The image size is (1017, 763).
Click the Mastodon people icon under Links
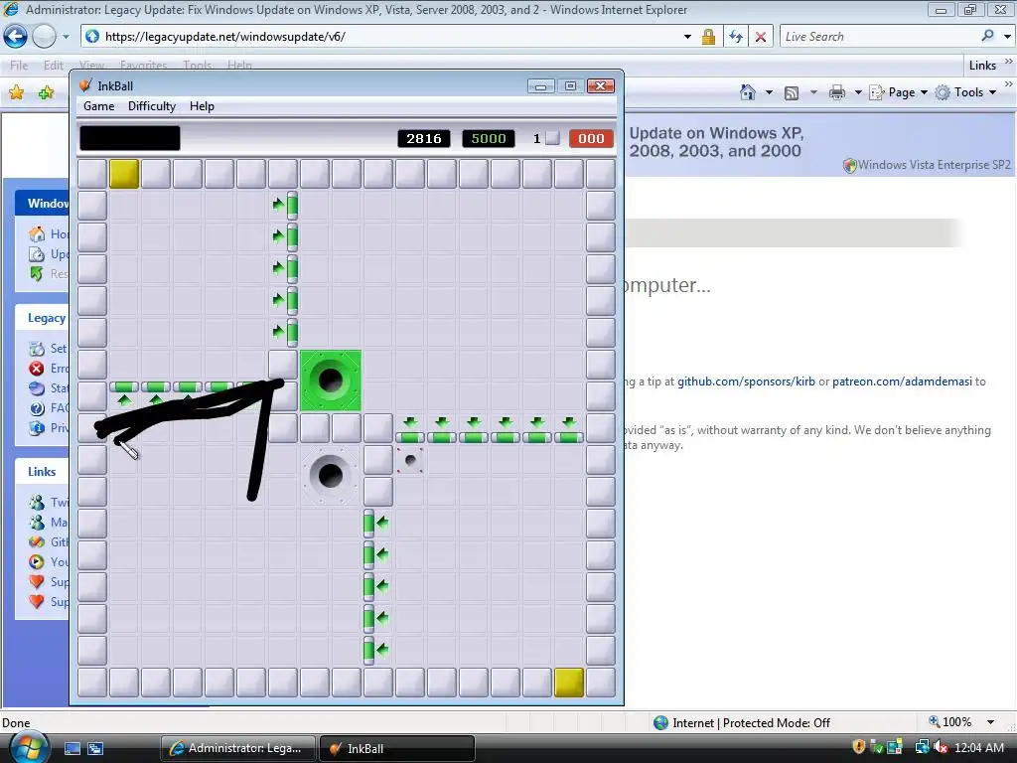pos(37,523)
